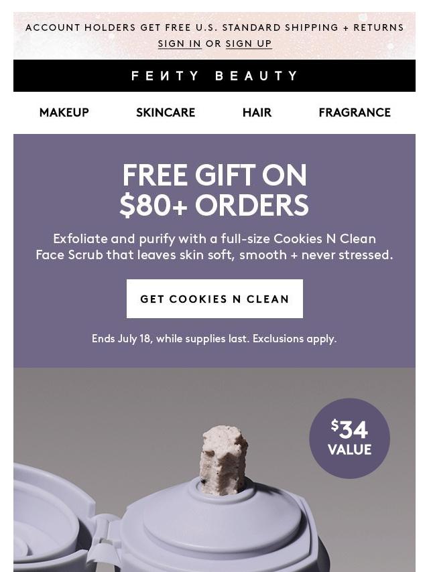This screenshot has height=572, width=429.
Task: Click the Sign In link
Action: click(x=180, y=44)
